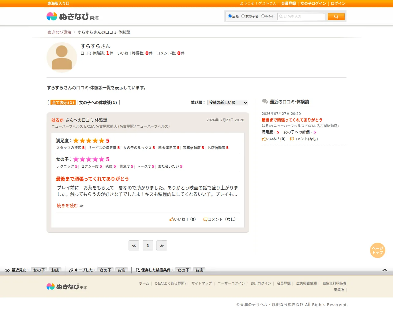
Task: Click ぬきなび東海 breadcrumb link
Action: click(x=59, y=32)
